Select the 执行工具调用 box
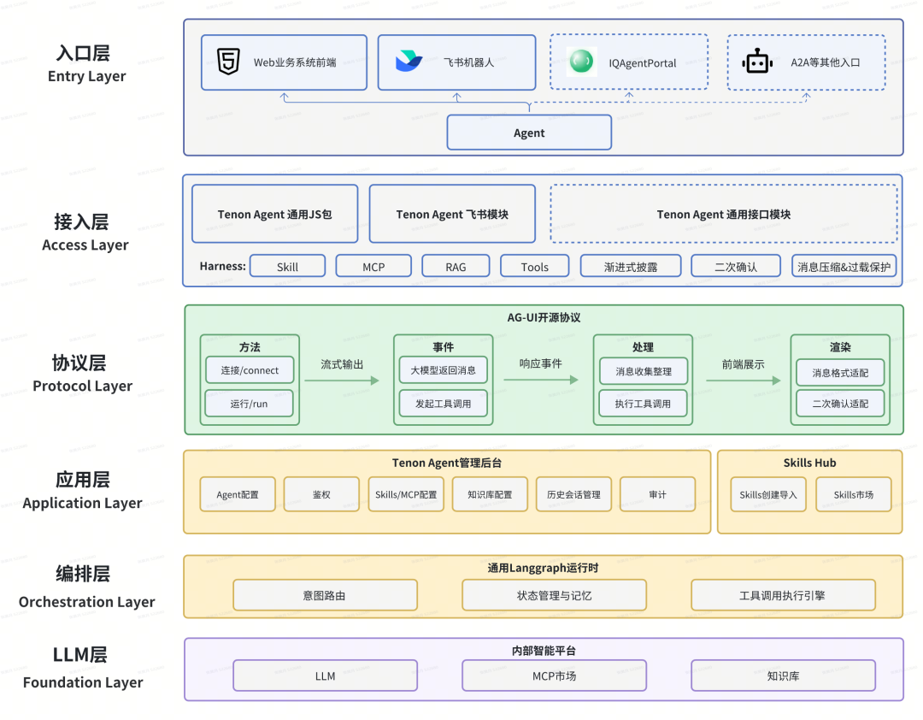 (643, 404)
